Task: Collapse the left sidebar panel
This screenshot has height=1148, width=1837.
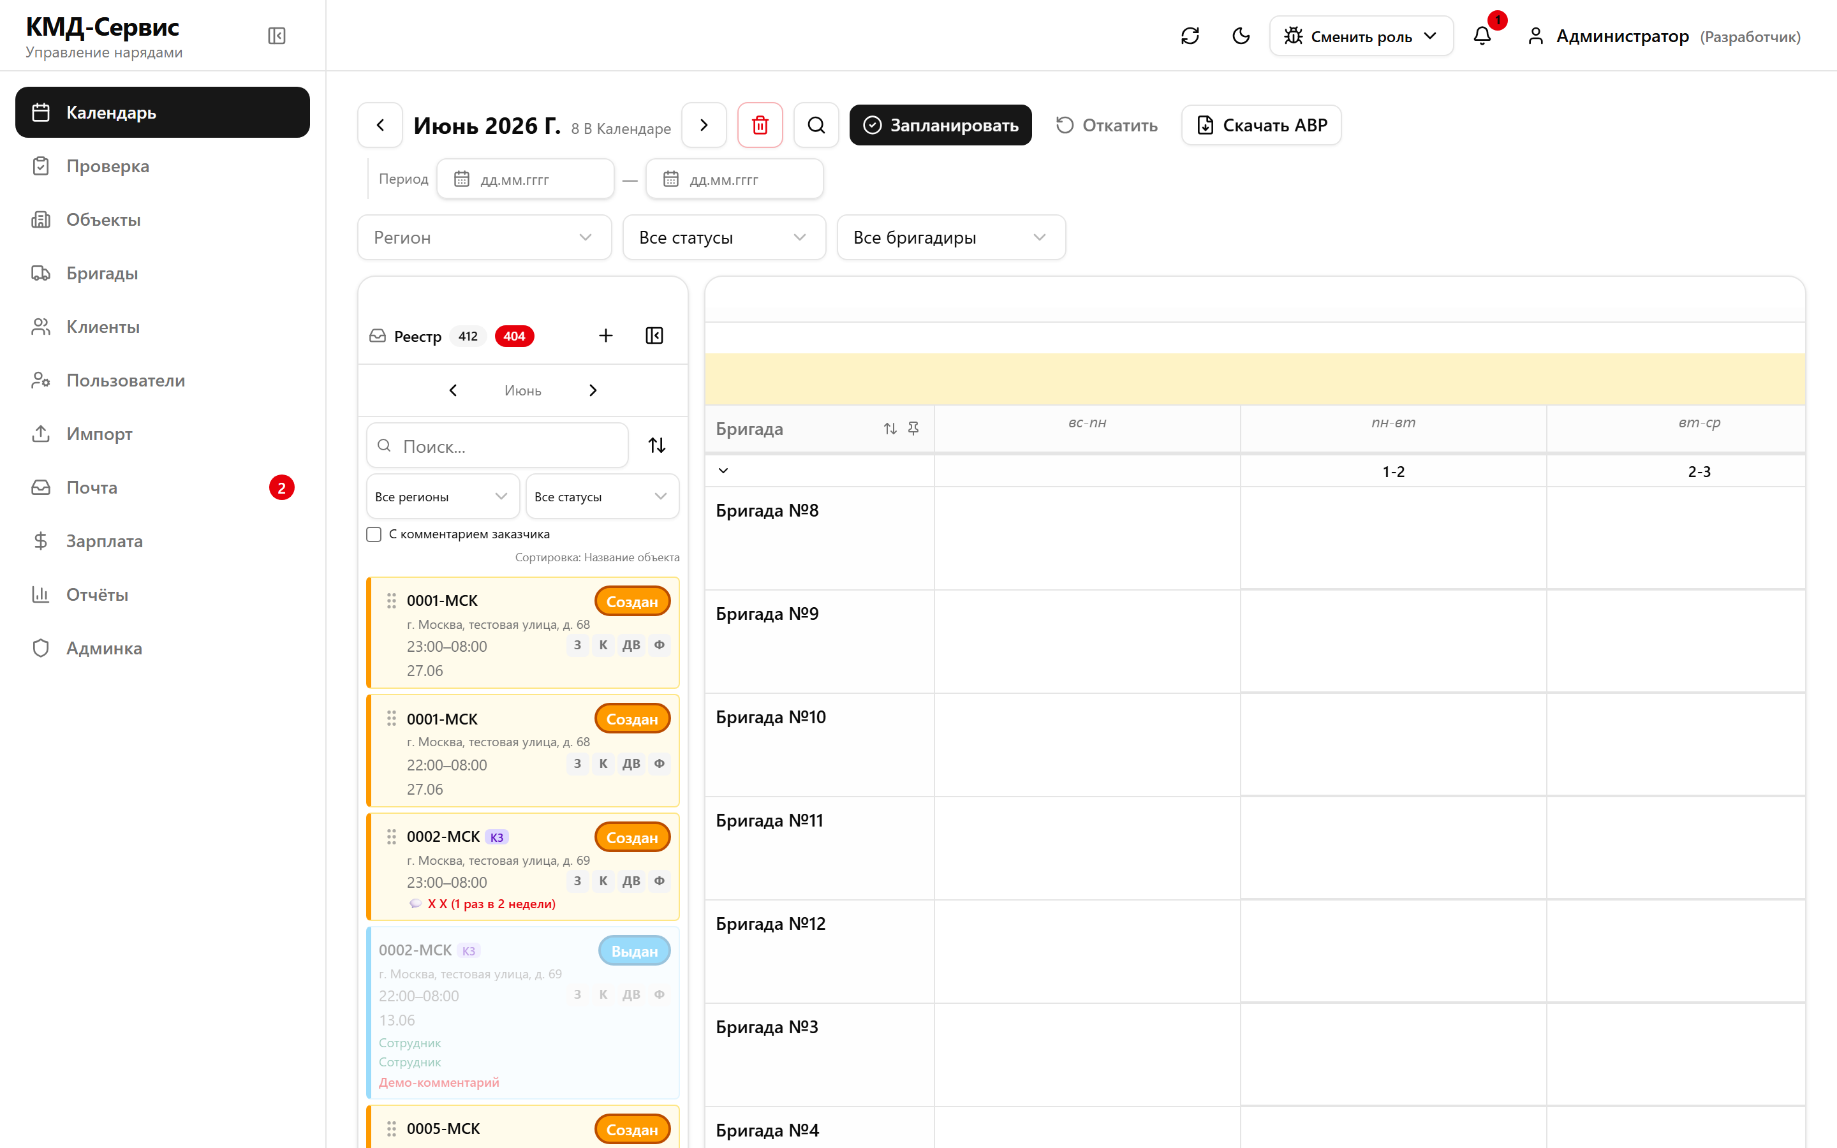Action: pyautogui.click(x=276, y=36)
